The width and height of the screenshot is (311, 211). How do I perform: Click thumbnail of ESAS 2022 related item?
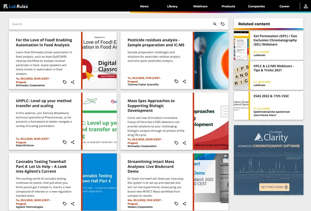click(x=241, y=105)
